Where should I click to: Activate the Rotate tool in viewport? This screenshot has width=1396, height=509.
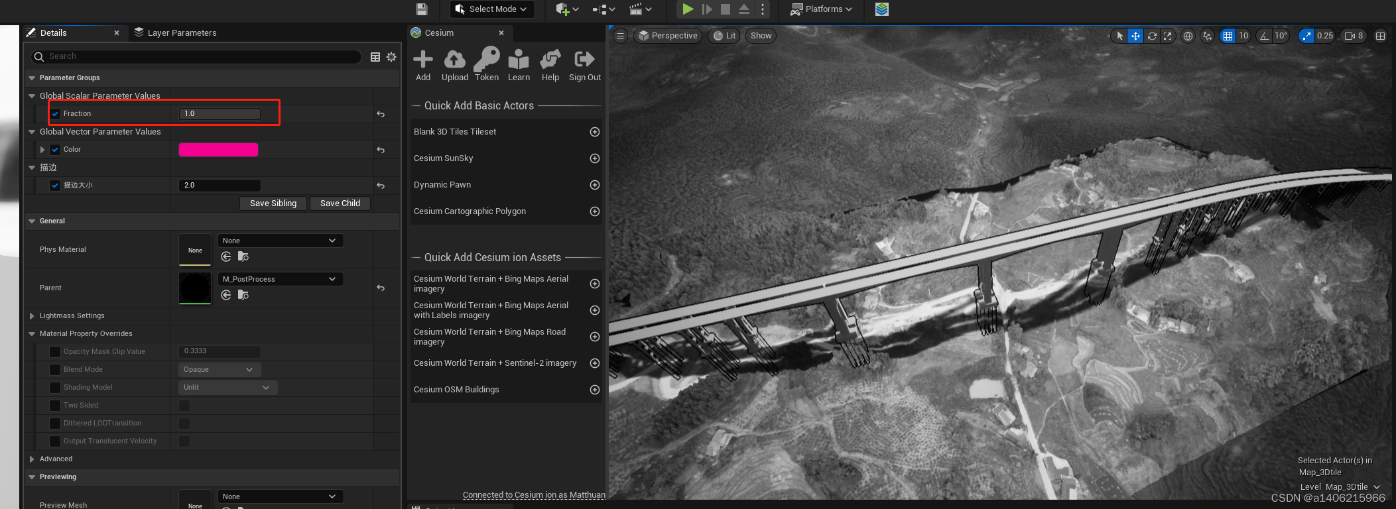pos(1152,36)
